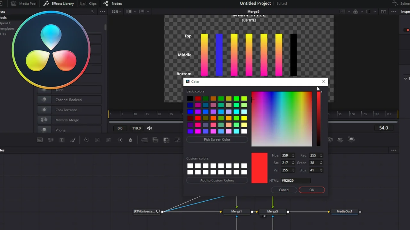The height and width of the screenshot is (230, 410).
Task: Adjust the Blue value stepper
Action: [321, 170]
